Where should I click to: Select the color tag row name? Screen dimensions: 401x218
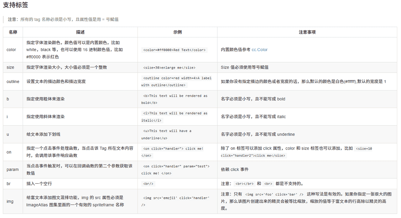click(11, 49)
